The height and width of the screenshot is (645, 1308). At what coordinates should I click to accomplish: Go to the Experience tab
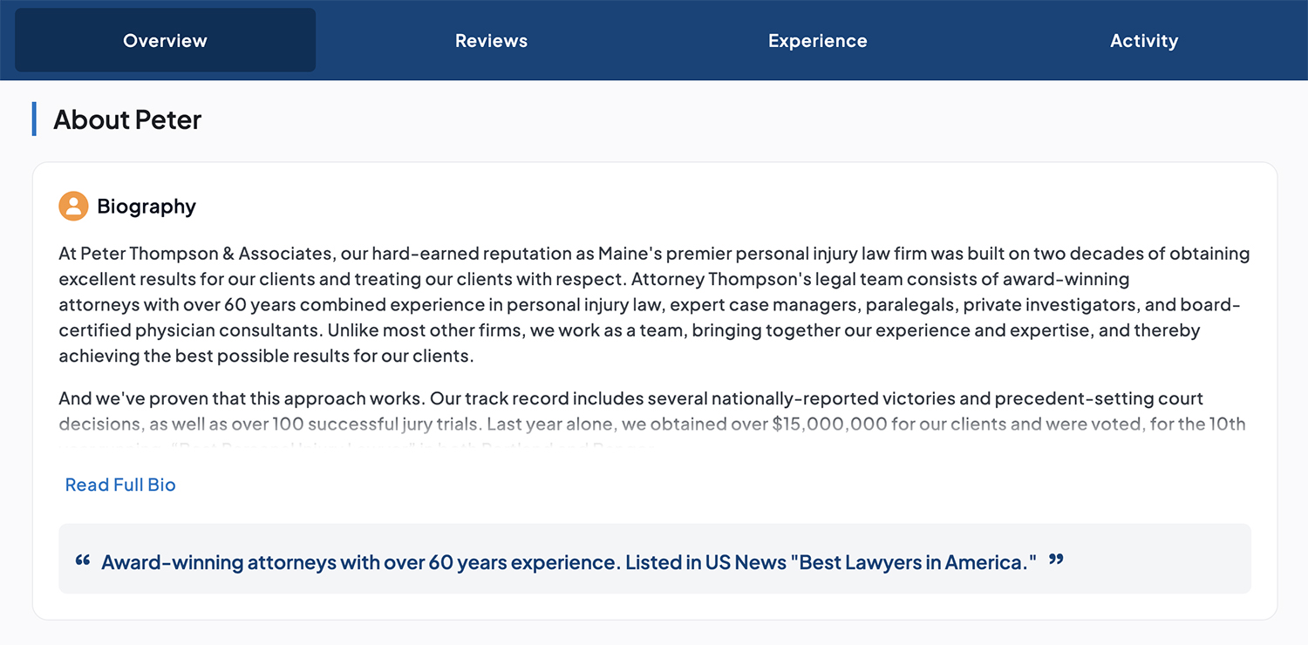[817, 41]
